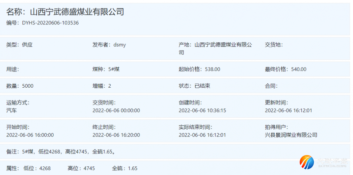Select the 最终价格 value 540.00

[x=298, y=69]
